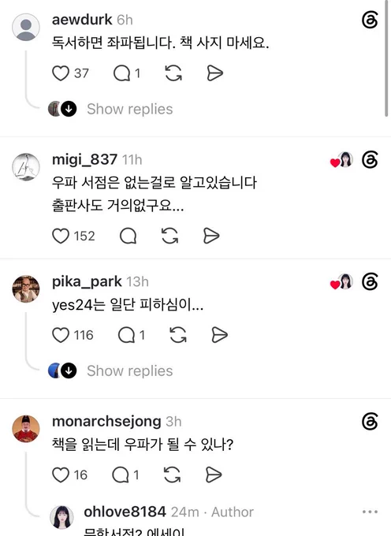
Task: Repost the monarchsejong comment
Action: (172, 475)
